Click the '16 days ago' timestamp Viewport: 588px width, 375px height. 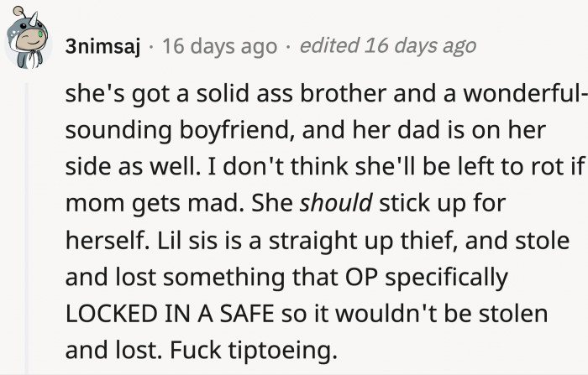pos(219,46)
